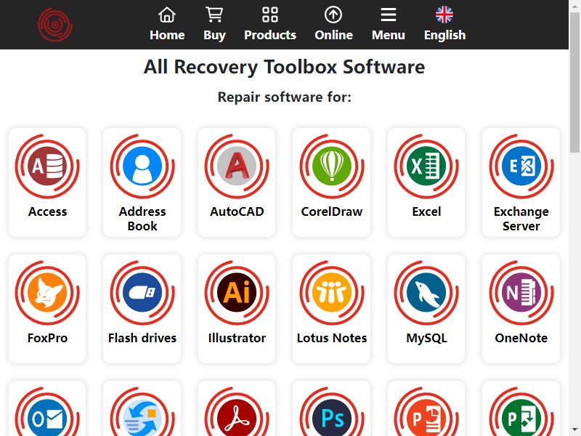
Task: Select the CorelDraw balloon icon
Action: click(332, 166)
